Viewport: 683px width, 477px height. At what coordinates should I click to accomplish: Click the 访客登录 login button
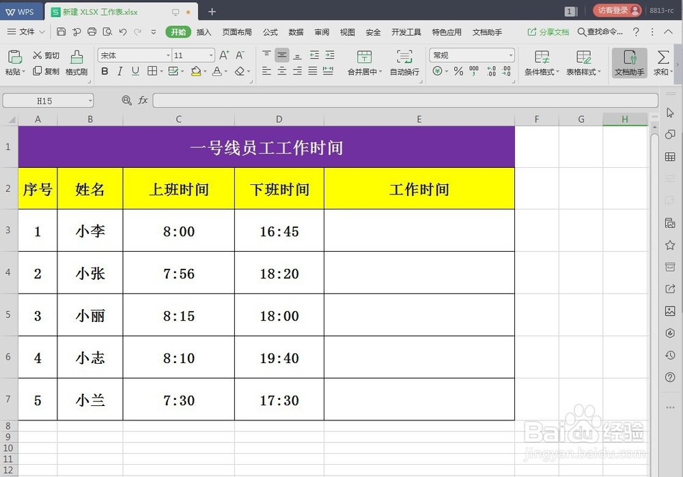(617, 11)
